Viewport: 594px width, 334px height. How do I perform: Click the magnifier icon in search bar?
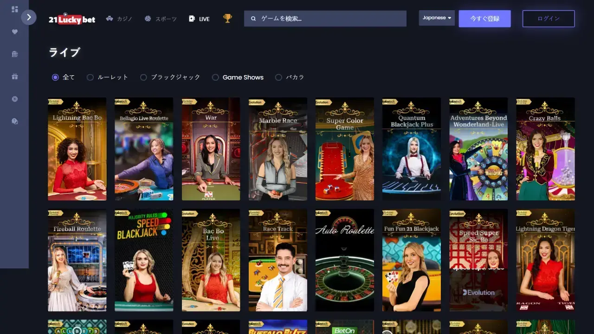click(253, 19)
